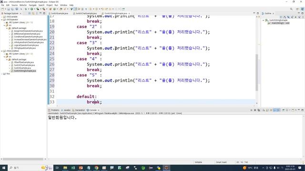Expand JRE System Library under ch03operator
This screenshot has height=171, width=305.
click(4, 22)
